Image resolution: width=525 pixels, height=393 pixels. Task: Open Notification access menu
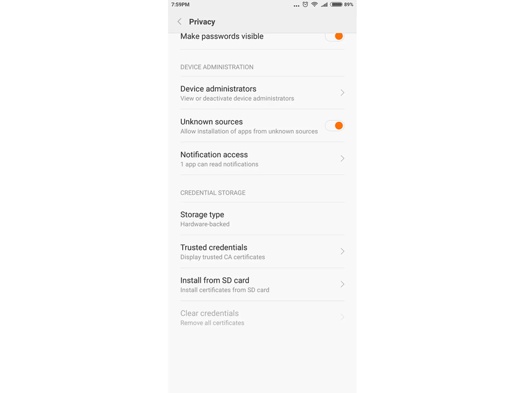pyautogui.click(x=262, y=159)
